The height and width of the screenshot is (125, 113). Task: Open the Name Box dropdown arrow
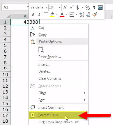click(28, 7)
